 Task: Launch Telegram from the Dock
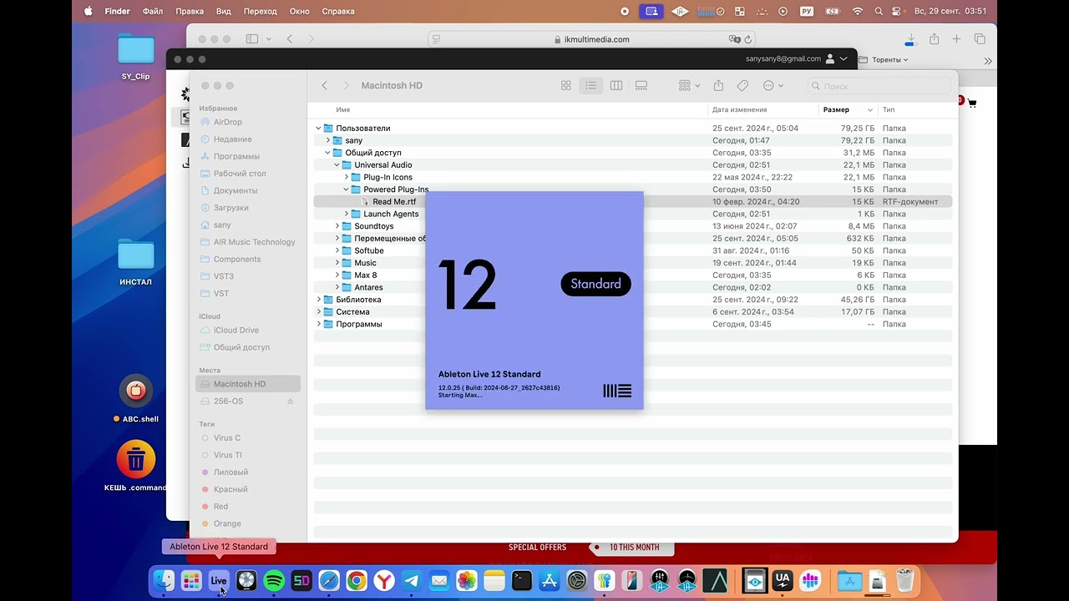[x=411, y=580]
